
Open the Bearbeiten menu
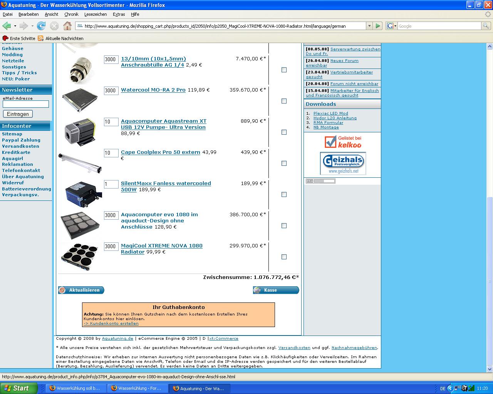[x=29, y=14]
